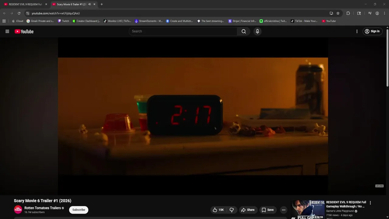
Task: Open Resident Evil 9 Requiem recommended thumbnail
Action: click(x=308, y=210)
